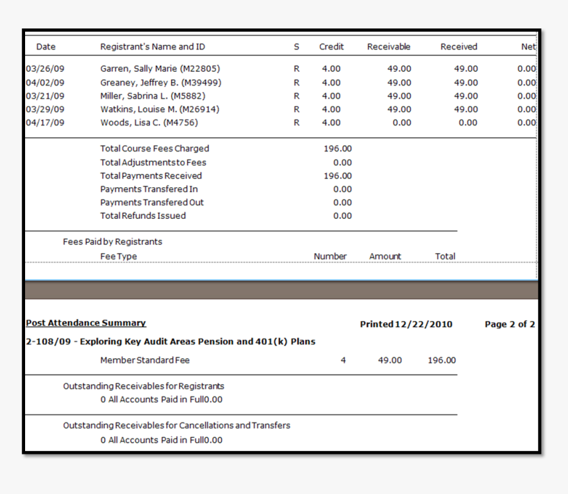Click the Registrant's Name and ID header

pyautogui.click(x=152, y=47)
